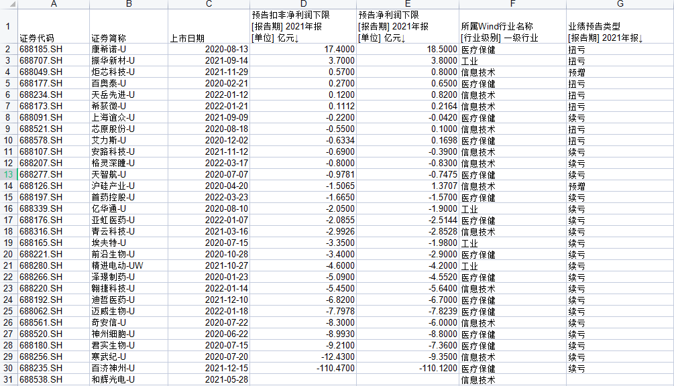Click the 证券简称 header cell
The image size is (674, 386).
click(129, 25)
